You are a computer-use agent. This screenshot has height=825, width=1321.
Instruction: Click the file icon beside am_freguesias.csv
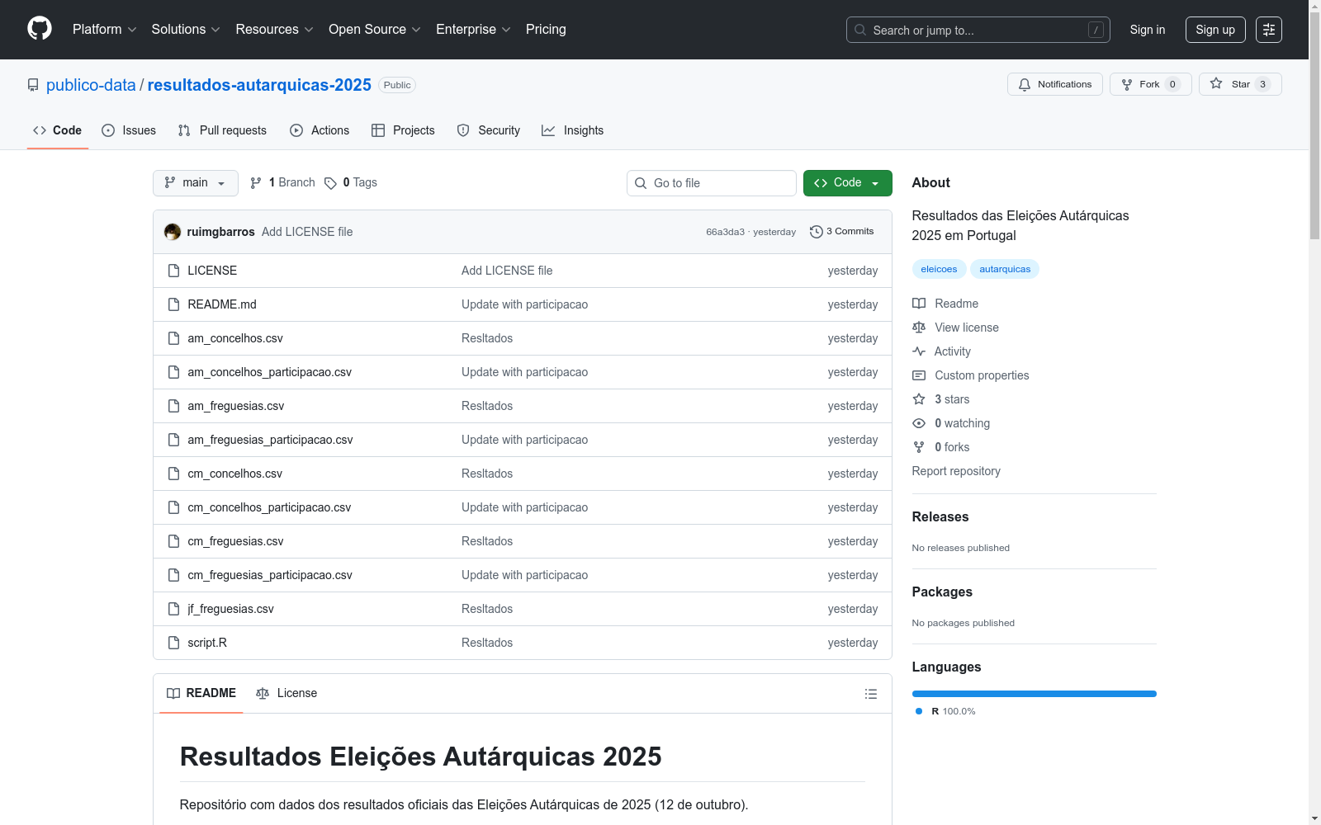pyautogui.click(x=173, y=406)
